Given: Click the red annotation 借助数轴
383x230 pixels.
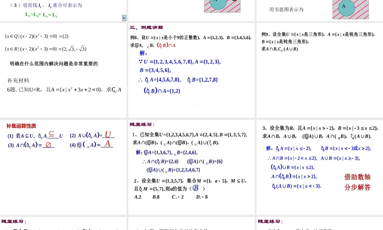Looking at the screenshot, I should 357,177.
